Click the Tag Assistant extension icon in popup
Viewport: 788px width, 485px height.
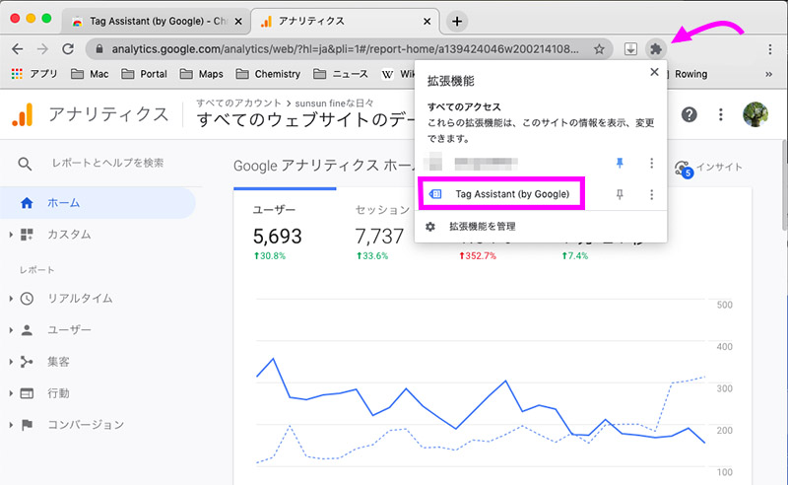tap(435, 194)
